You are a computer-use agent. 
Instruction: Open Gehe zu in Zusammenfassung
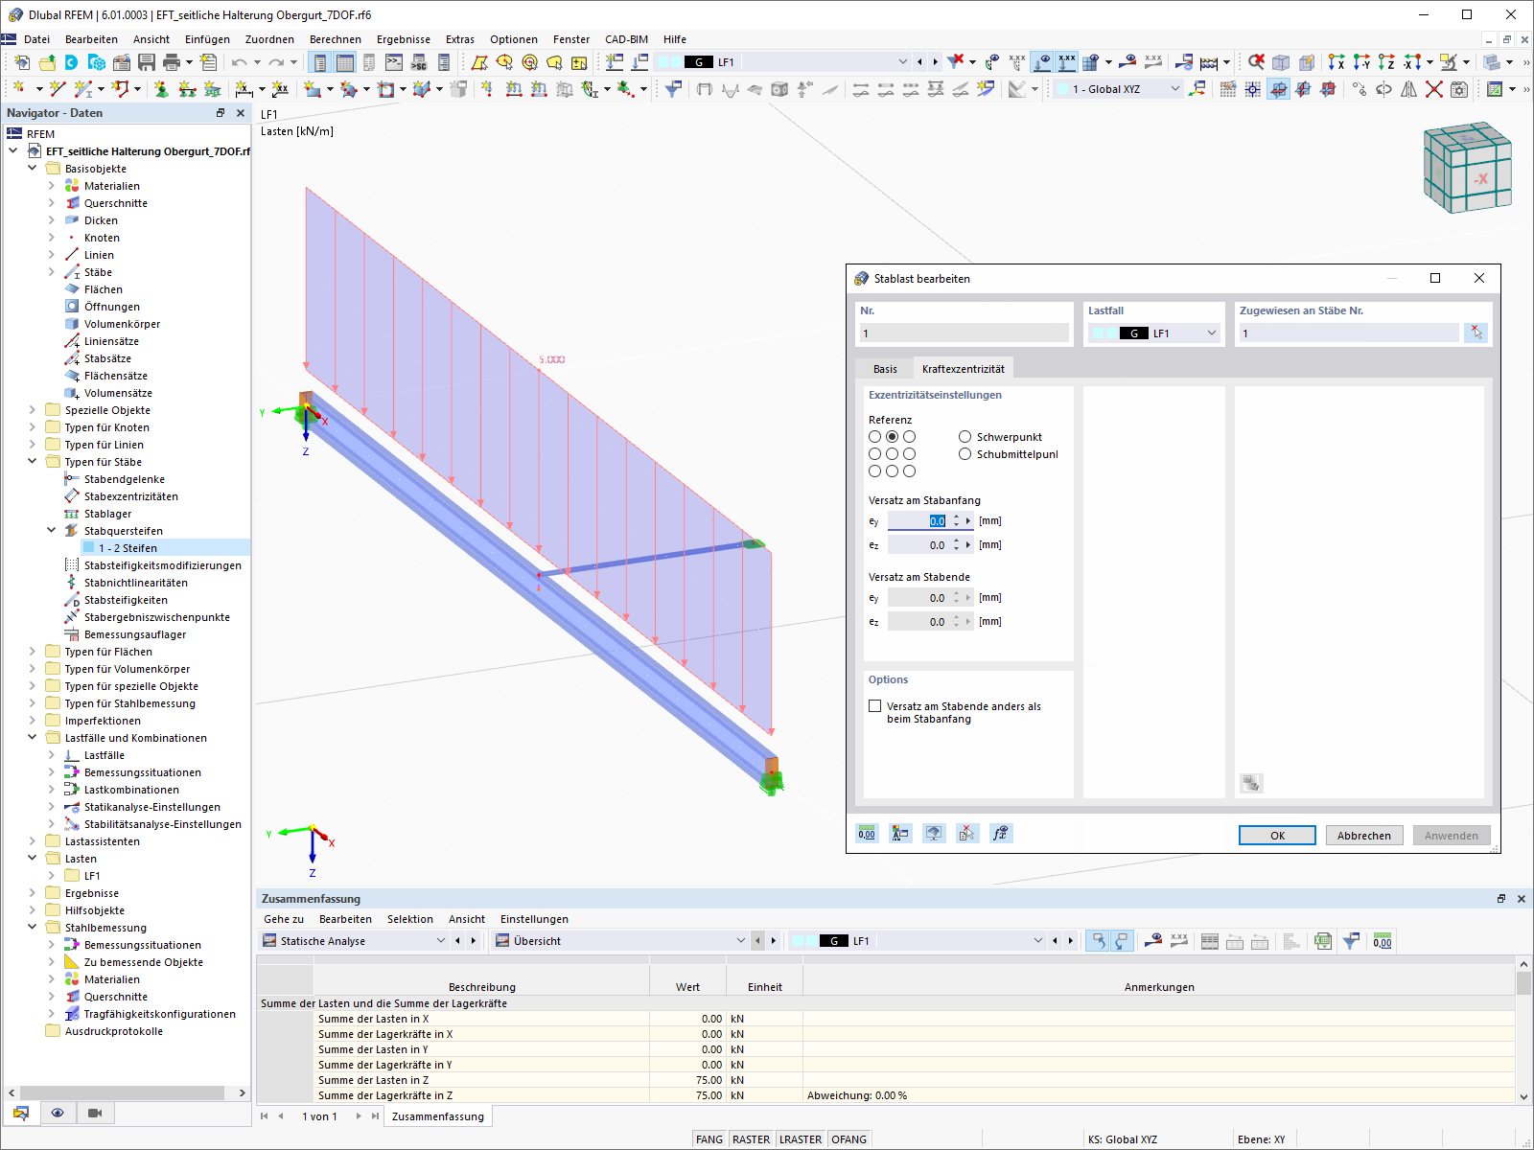point(284,919)
